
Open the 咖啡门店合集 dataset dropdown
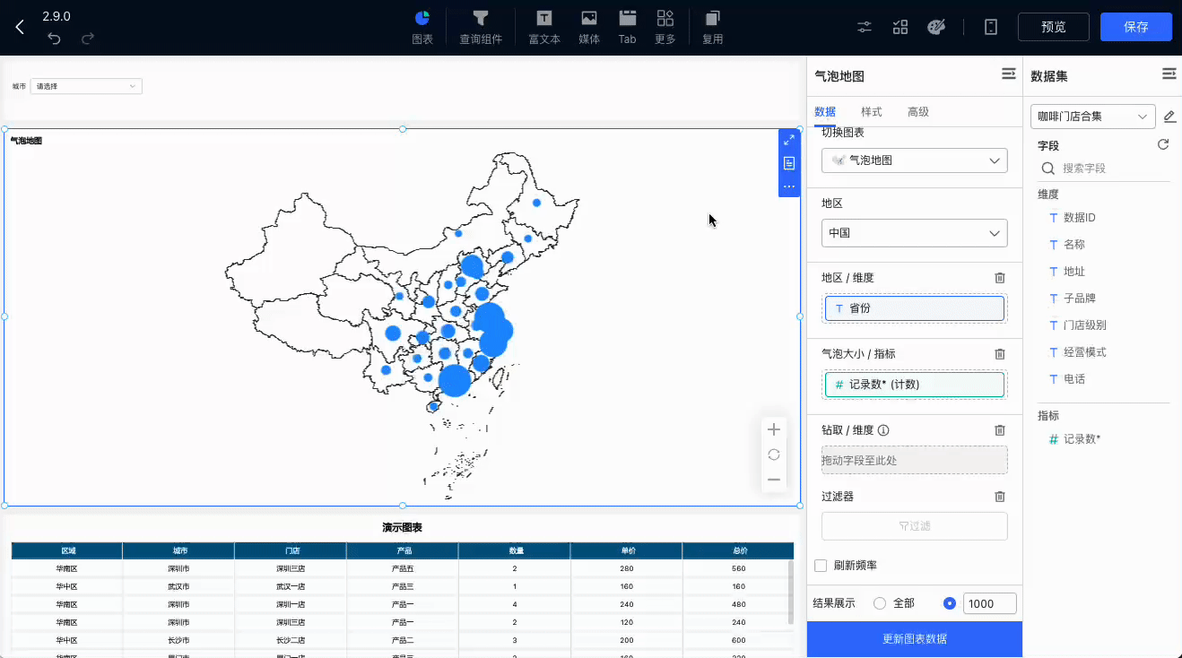(1093, 117)
